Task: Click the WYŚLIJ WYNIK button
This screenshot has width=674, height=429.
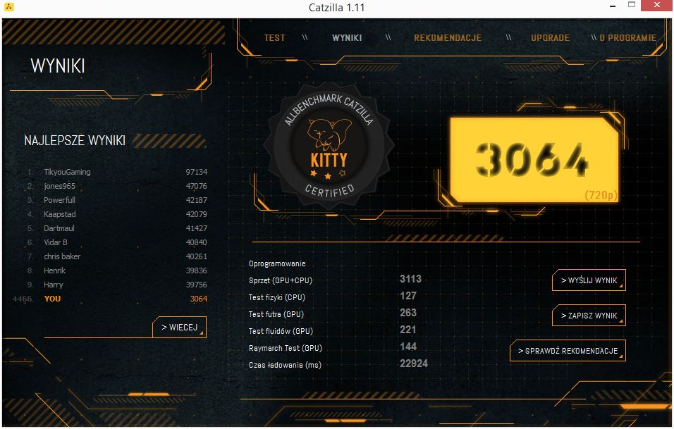Action: click(589, 280)
